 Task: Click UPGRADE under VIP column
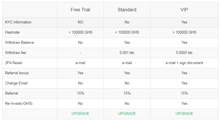184,114
